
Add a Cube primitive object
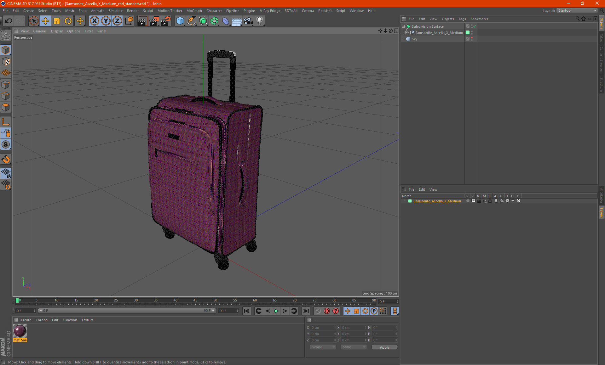(180, 21)
